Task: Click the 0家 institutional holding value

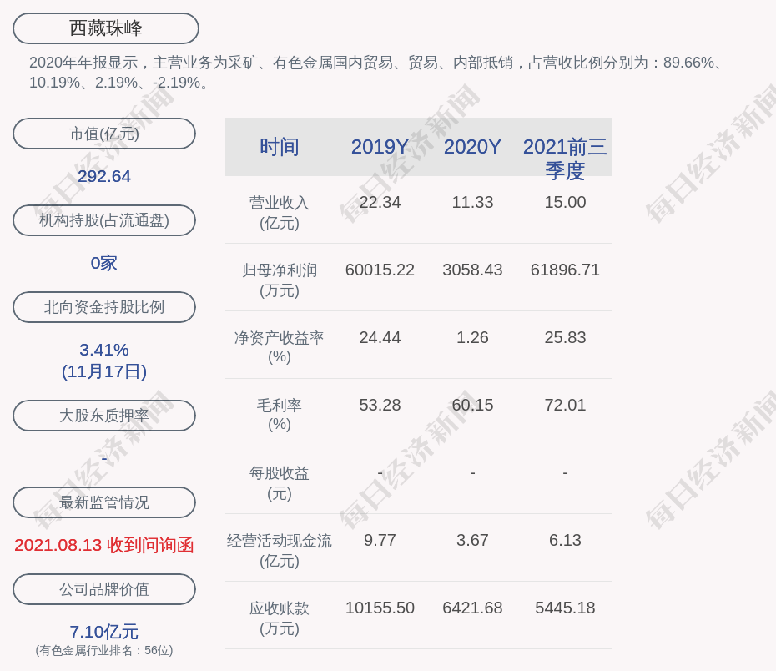Action: point(104,263)
